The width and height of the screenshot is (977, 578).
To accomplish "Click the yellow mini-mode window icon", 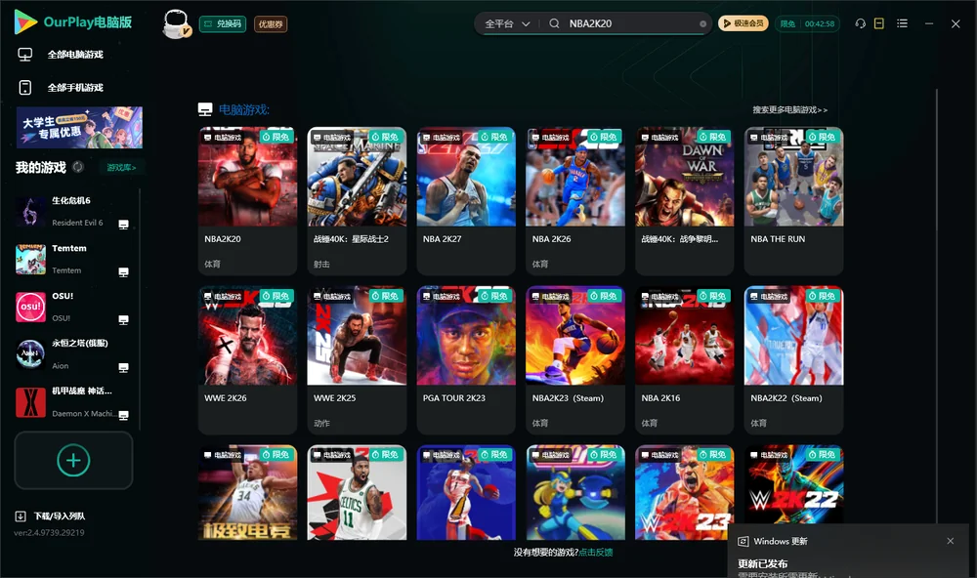I will coord(879,23).
